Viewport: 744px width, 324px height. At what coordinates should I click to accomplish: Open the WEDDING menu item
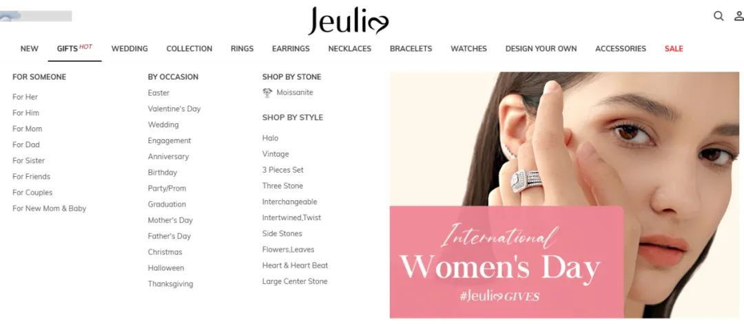point(130,49)
